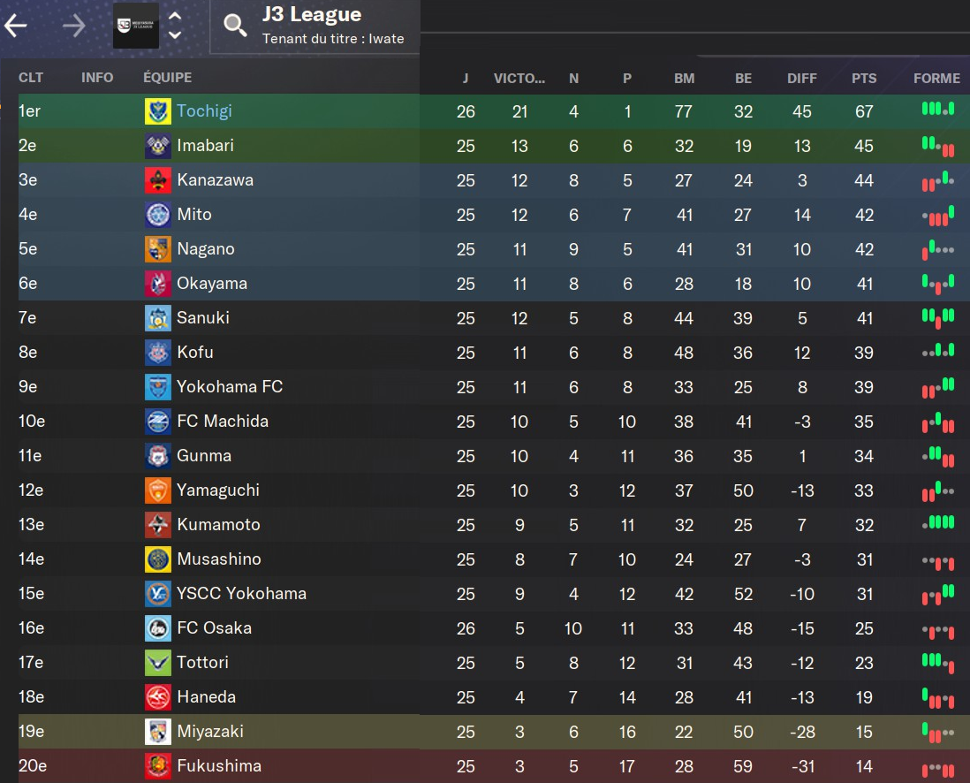Click the forward navigation arrow

tap(74, 26)
